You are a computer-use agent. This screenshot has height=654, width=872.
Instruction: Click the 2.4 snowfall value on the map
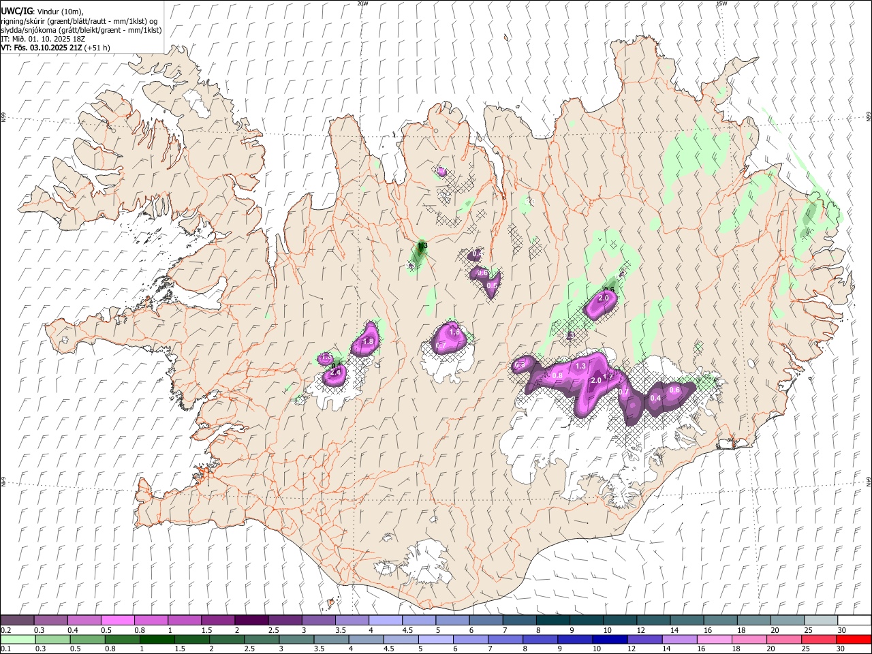pos(335,373)
